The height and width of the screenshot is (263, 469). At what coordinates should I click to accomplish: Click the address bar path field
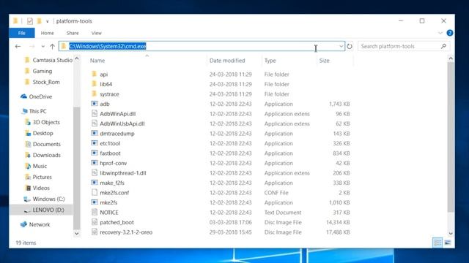(x=202, y=46)
